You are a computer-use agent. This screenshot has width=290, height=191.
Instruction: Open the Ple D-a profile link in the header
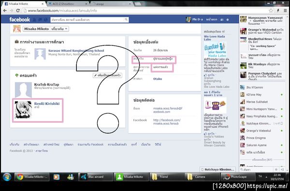(x=194, y=19)
